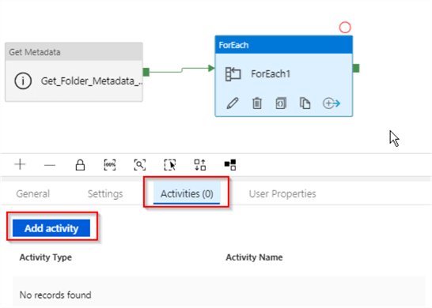Toggle the canvas lock icon
The image size is (432, 308).
[x=80, y=165]
